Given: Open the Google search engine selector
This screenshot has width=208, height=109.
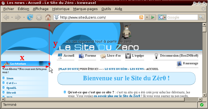Looking at the screenshot, I should tap(162, 17).
